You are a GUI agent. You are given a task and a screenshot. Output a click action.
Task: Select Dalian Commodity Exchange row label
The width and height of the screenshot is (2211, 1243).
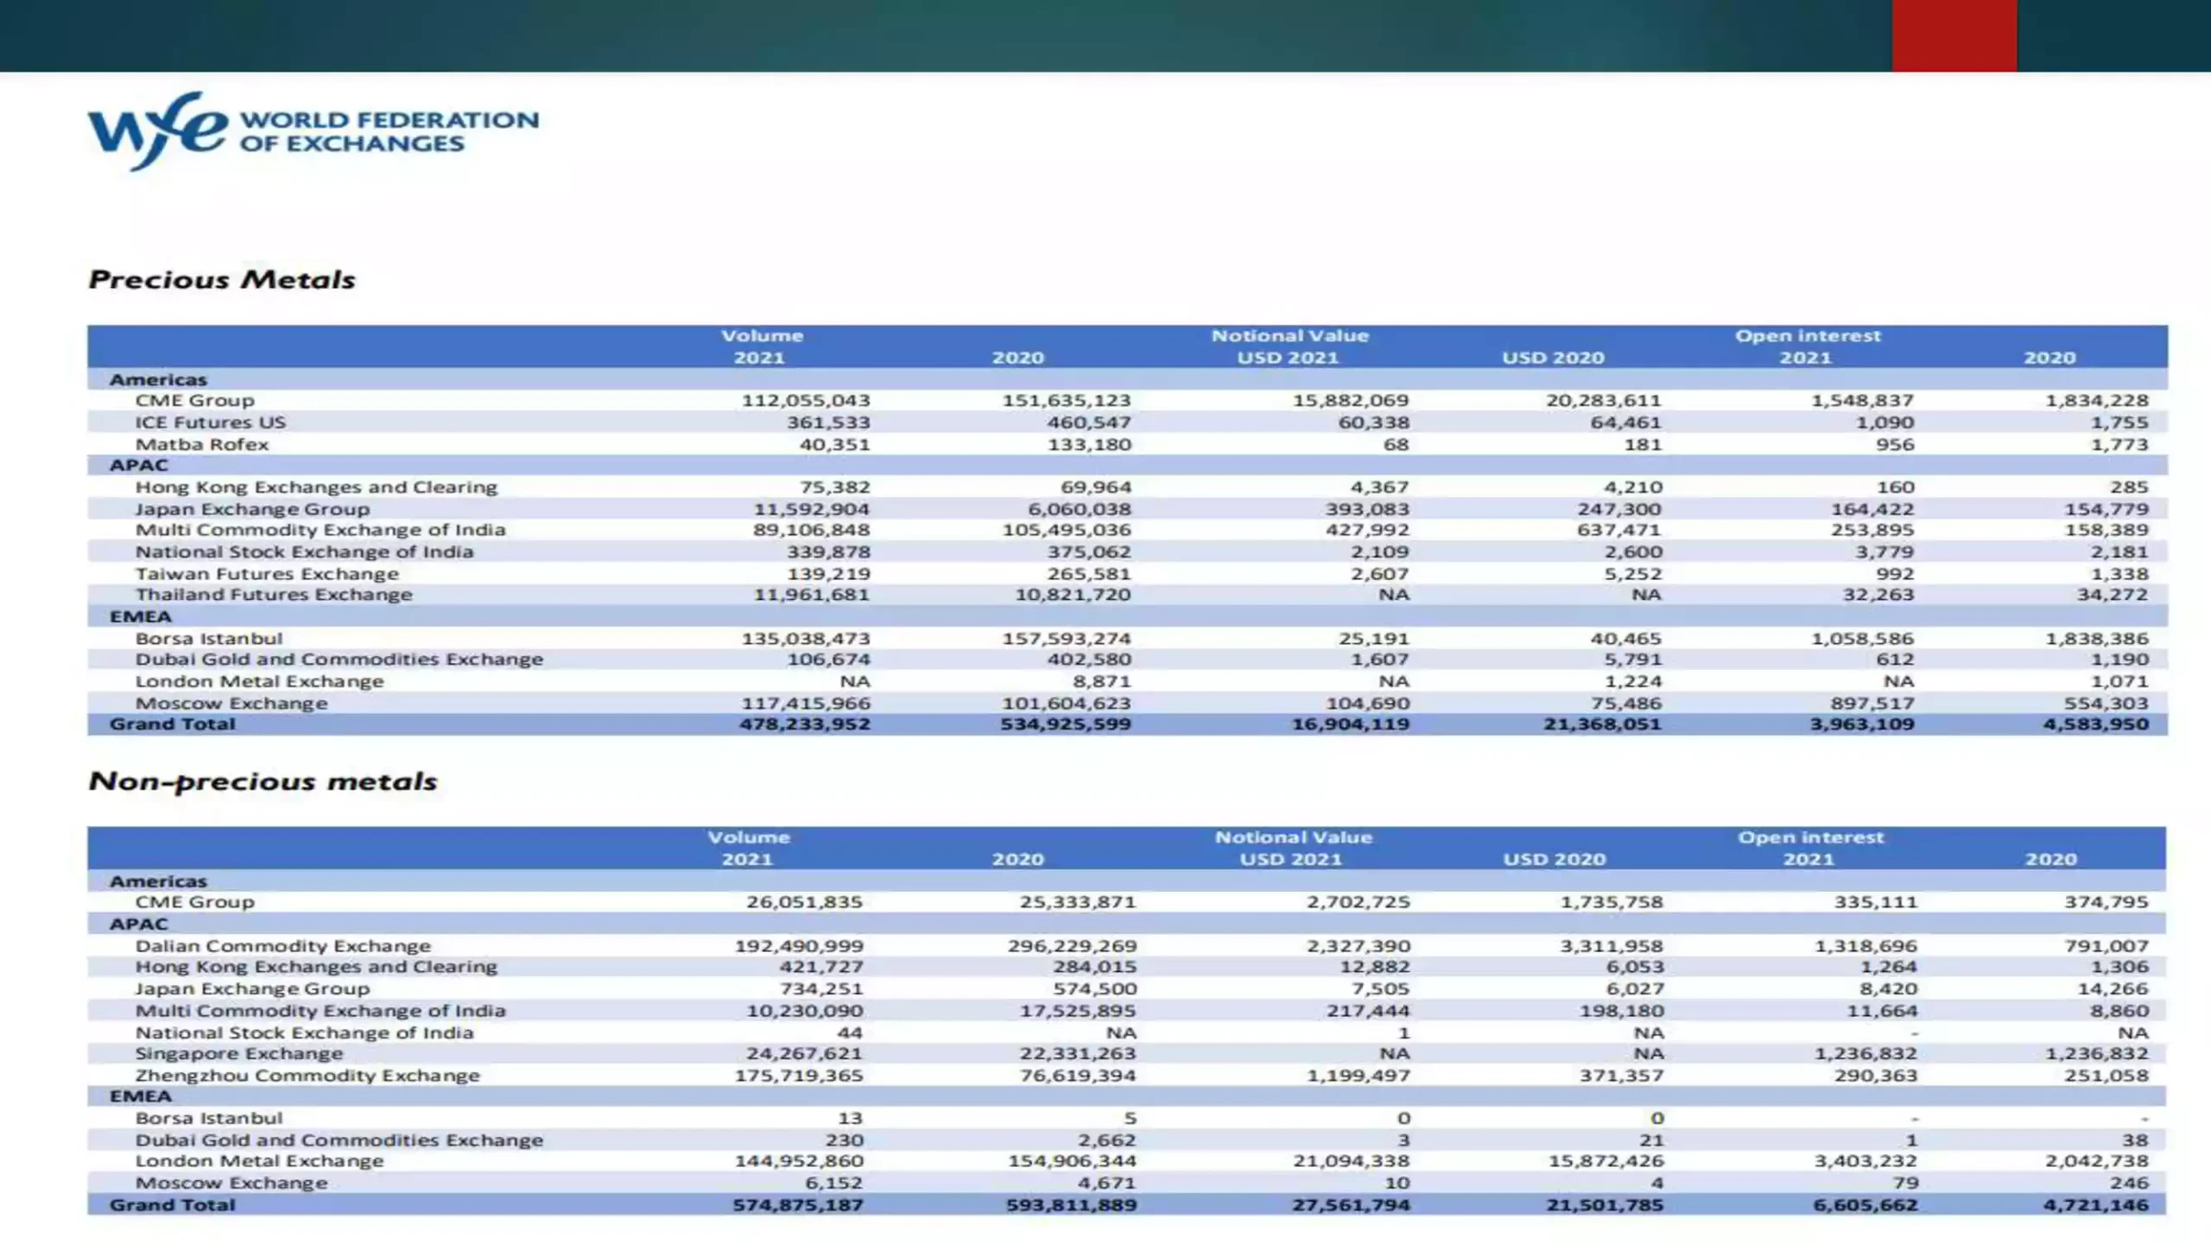click(x=282, y=946)
